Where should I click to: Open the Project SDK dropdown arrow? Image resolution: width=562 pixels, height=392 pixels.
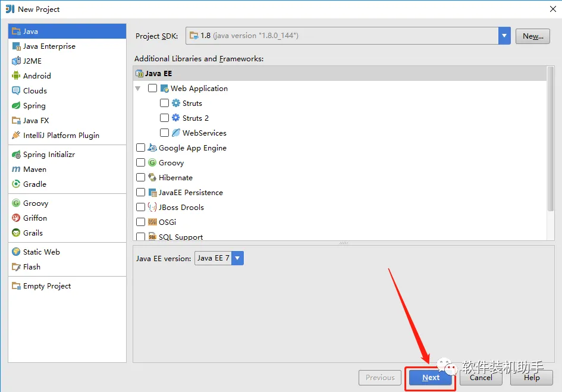click(504, 36)
